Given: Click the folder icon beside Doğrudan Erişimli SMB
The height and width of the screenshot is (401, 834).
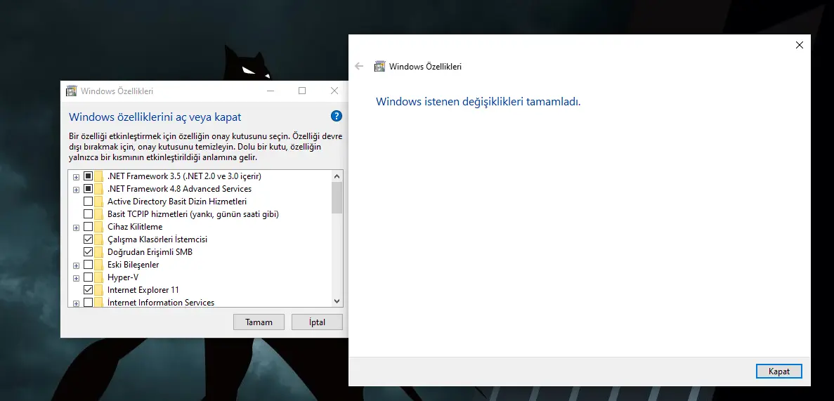Looking at the screenshot, I should (x=98, y=251).
